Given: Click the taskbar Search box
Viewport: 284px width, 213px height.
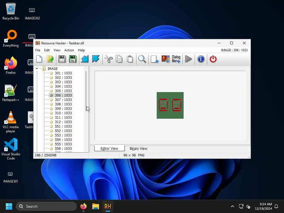Looking at the screenshot, I should [x=46, y=206].
